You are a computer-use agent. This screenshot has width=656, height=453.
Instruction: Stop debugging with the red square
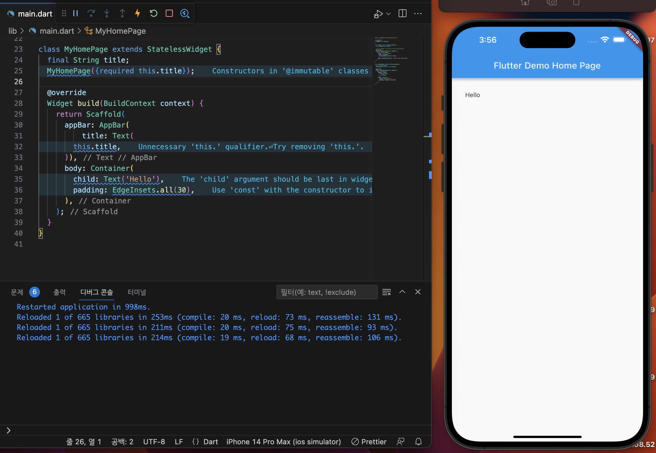point(169,13)
